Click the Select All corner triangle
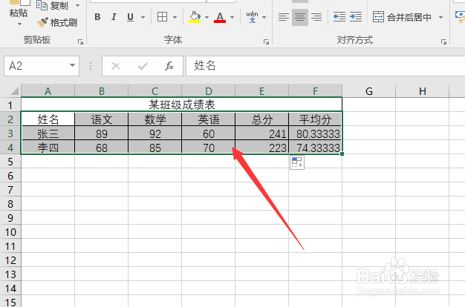 14,90
